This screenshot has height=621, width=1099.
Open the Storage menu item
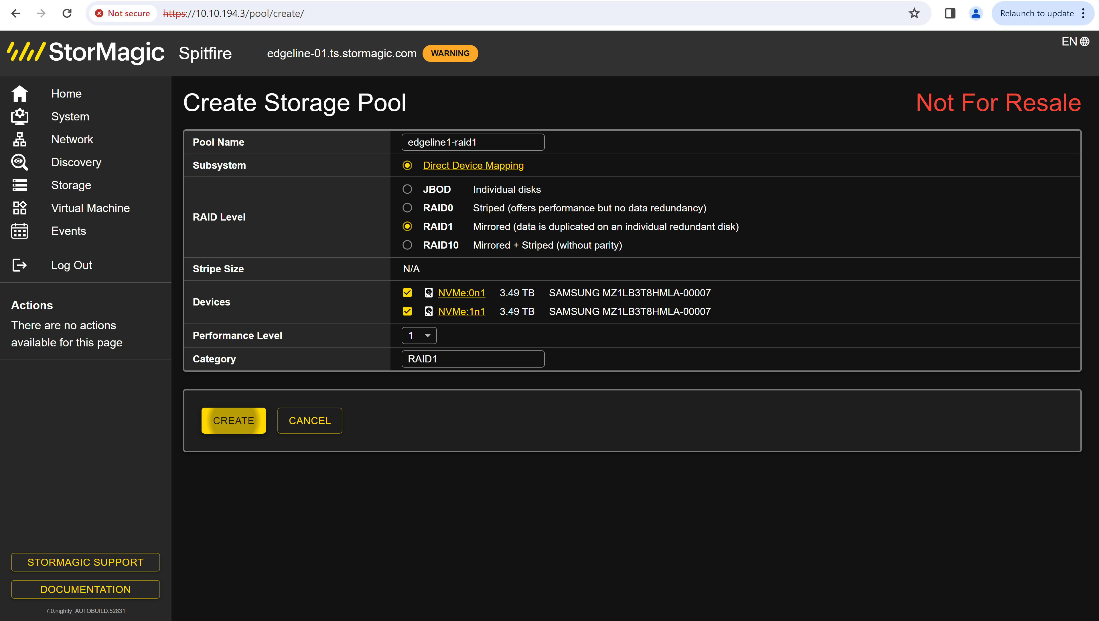pyautogui.click(x=71, y=185)
